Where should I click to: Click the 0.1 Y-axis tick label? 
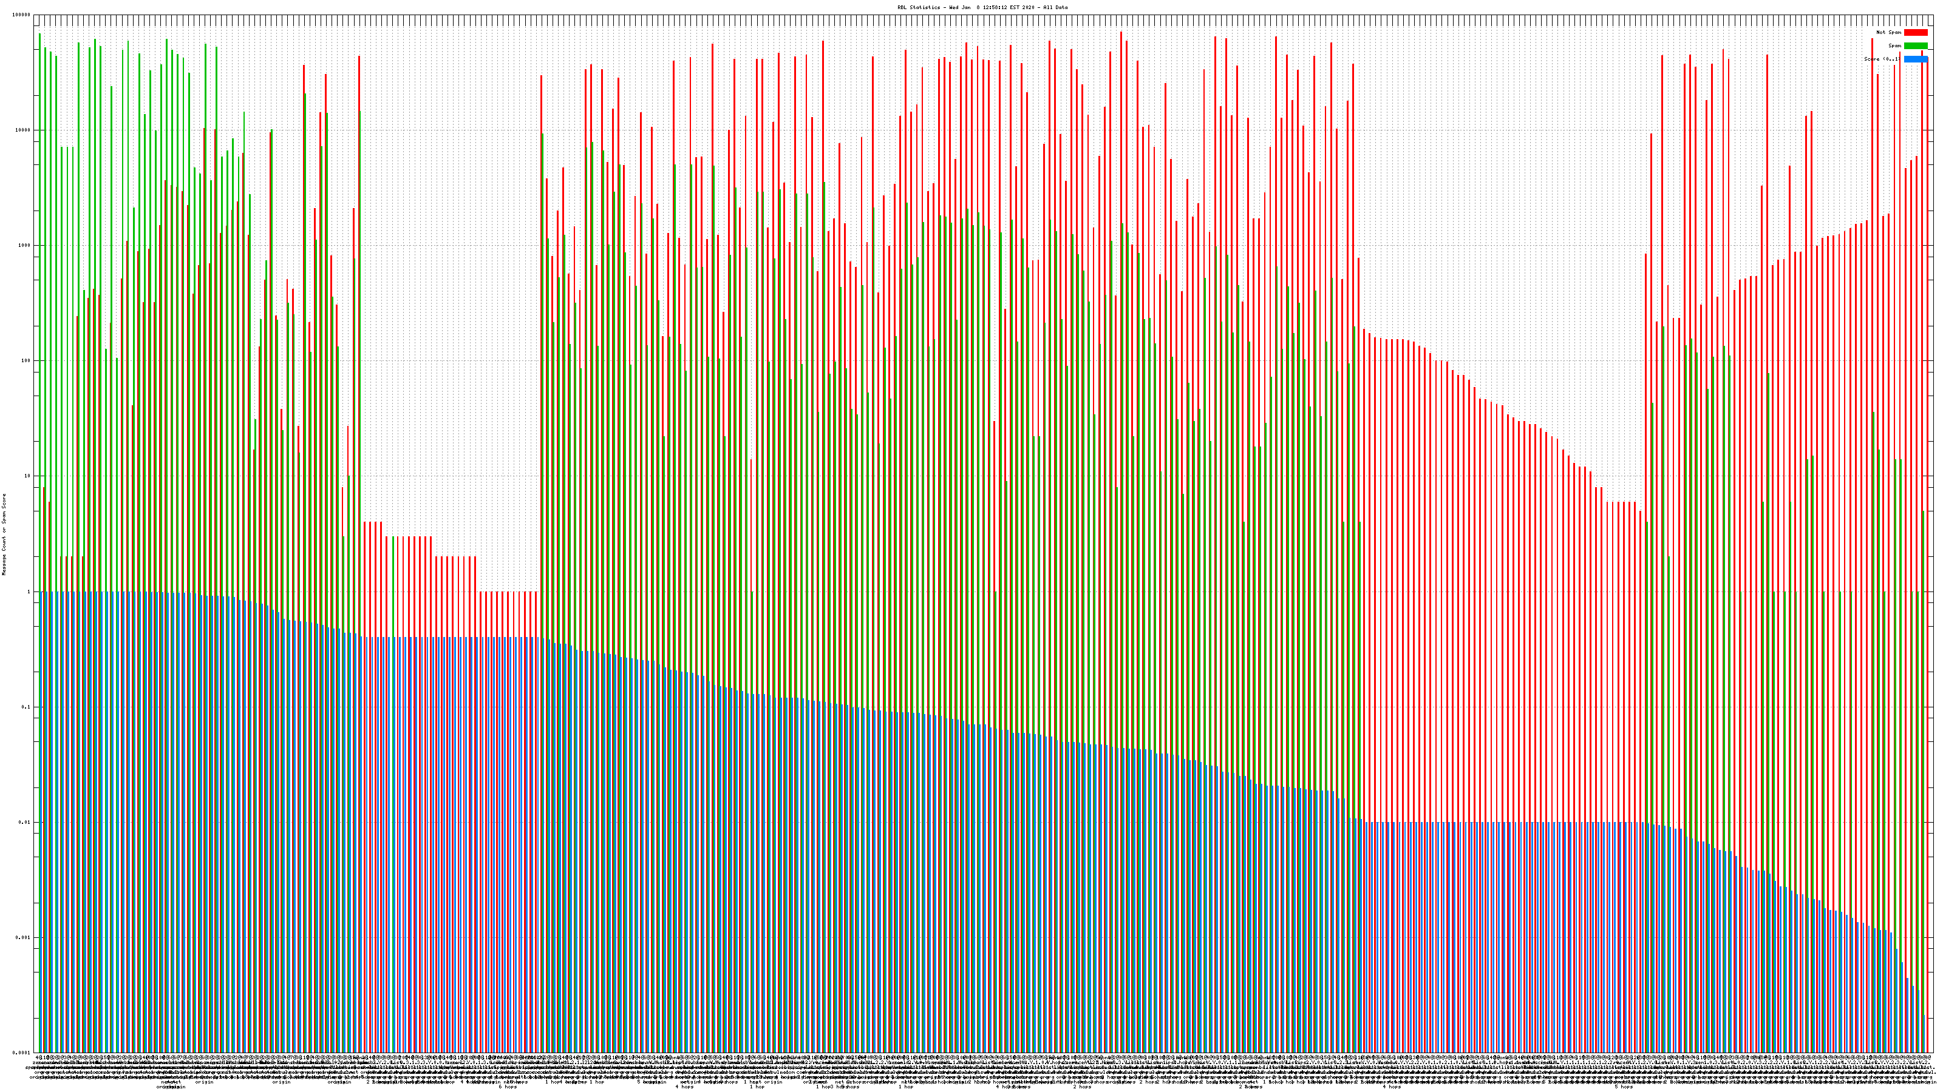(x=26, y=707)
